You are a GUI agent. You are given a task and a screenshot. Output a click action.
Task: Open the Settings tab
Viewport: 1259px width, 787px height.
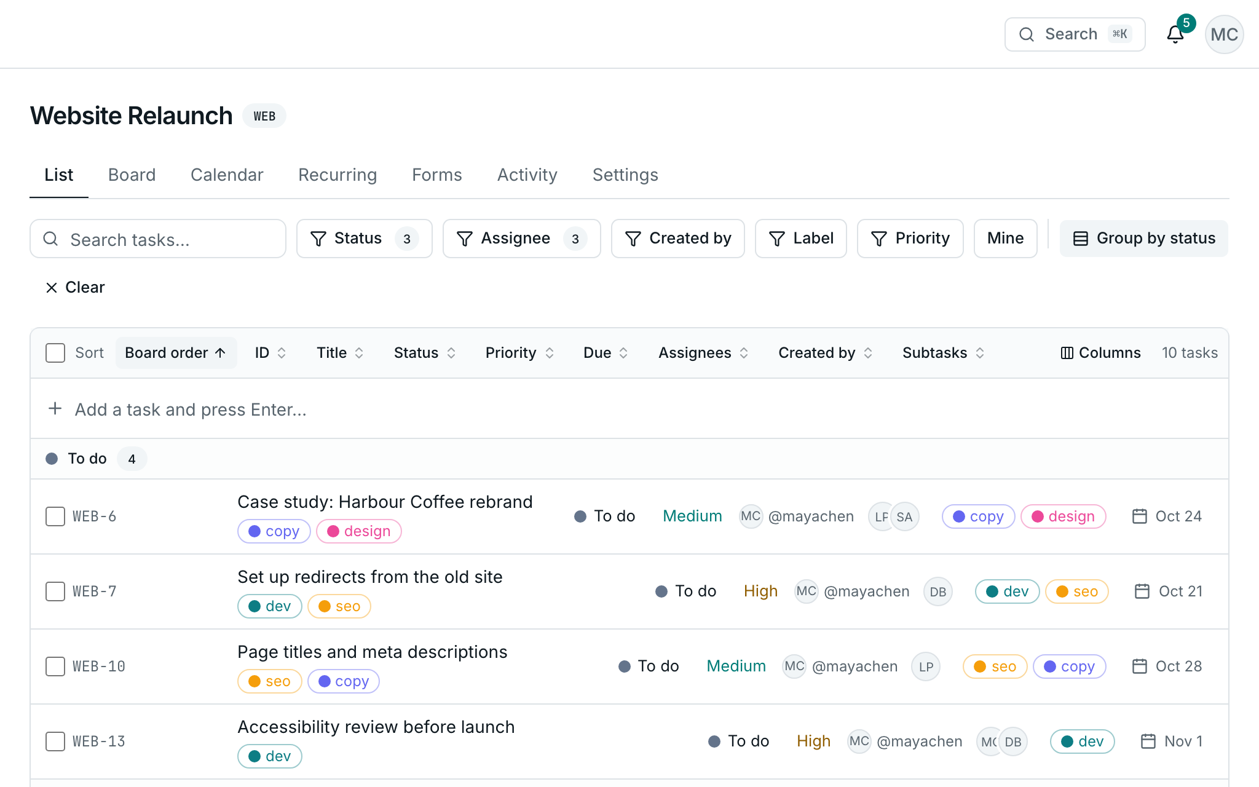click(625, 175)
